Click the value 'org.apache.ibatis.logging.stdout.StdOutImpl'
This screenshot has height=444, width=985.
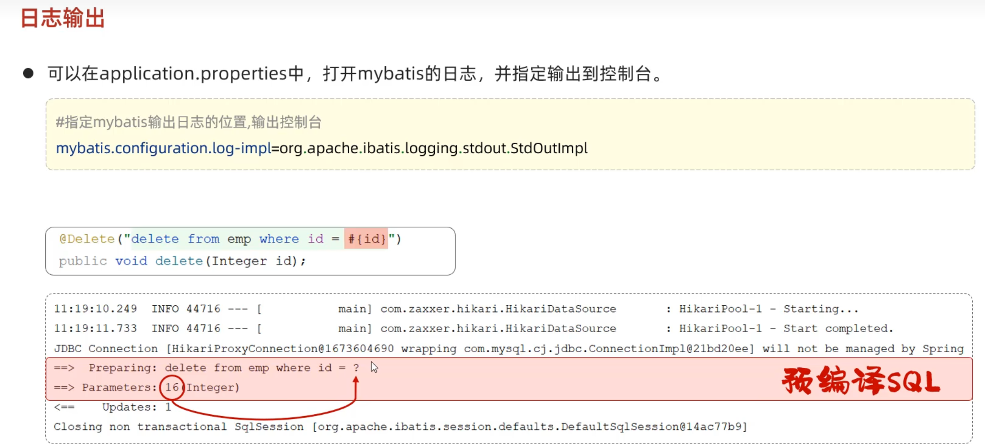click(433, 148)
